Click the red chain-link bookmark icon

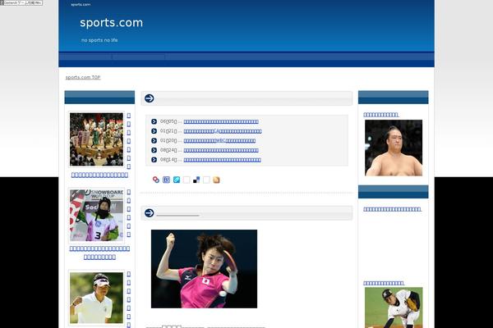coord(156,180)
